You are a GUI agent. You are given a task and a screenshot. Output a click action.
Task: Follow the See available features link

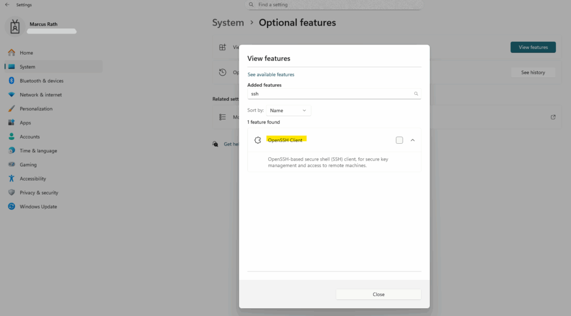tap(271, 75)
